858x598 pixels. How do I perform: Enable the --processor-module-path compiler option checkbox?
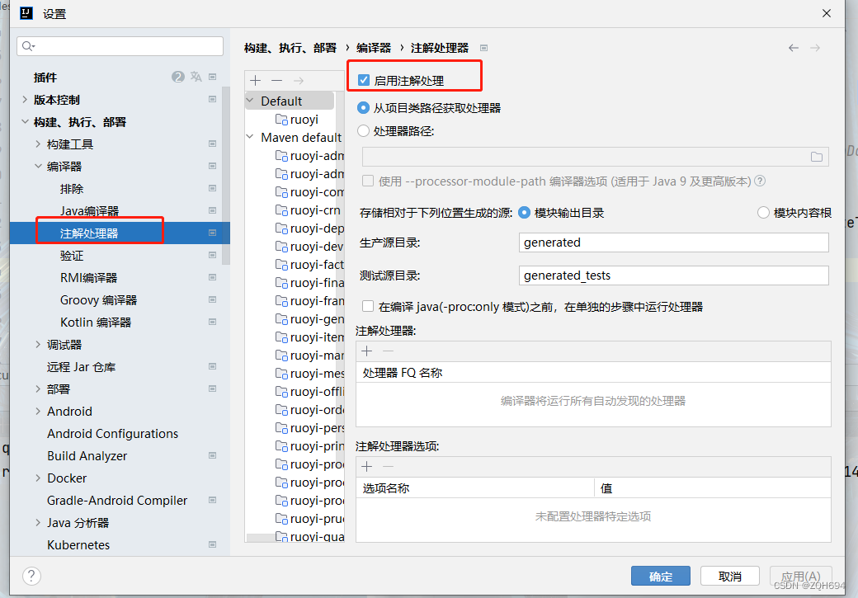(367, 181)
